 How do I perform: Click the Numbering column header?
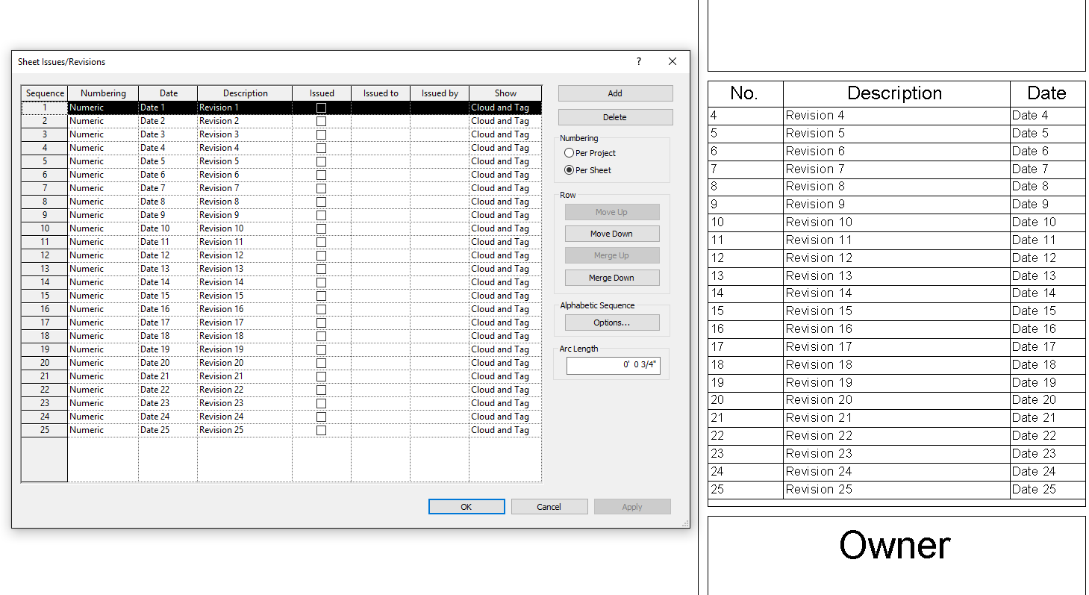(103, 93)
